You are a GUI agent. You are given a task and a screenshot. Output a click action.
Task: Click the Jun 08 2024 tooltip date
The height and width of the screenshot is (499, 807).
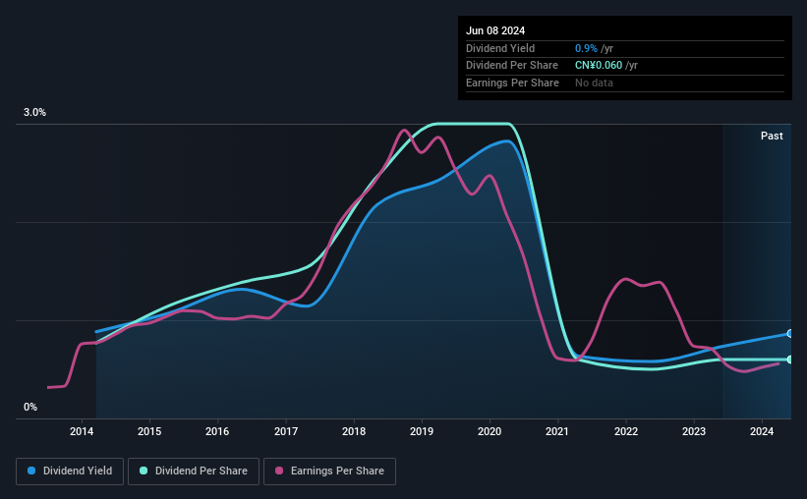pyautogui.click(x=495, y=30)
